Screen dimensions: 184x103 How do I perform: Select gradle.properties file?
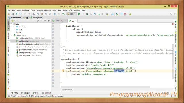click(x=31, y=50)
